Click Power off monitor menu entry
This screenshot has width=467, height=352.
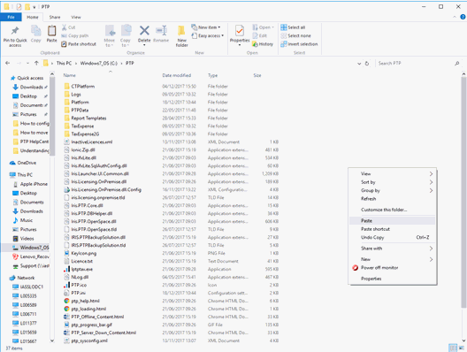392,268
